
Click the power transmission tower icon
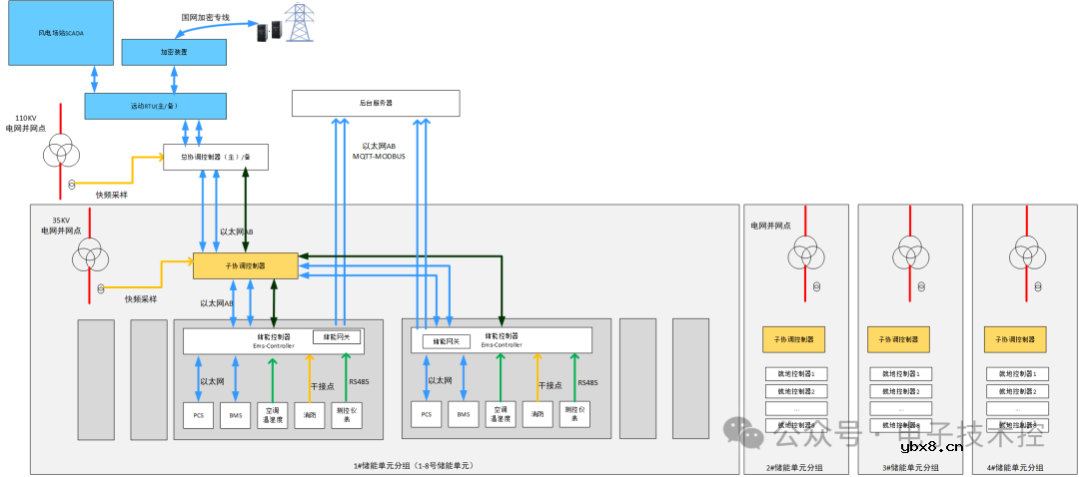[299, 23]
